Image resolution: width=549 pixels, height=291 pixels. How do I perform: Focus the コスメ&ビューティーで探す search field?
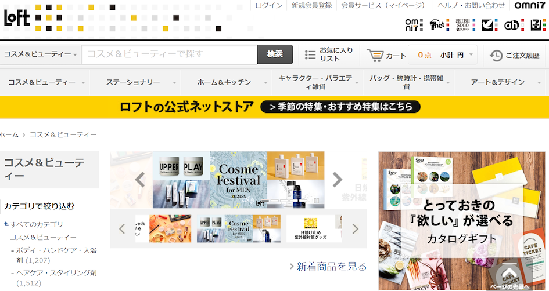point(170,54)
